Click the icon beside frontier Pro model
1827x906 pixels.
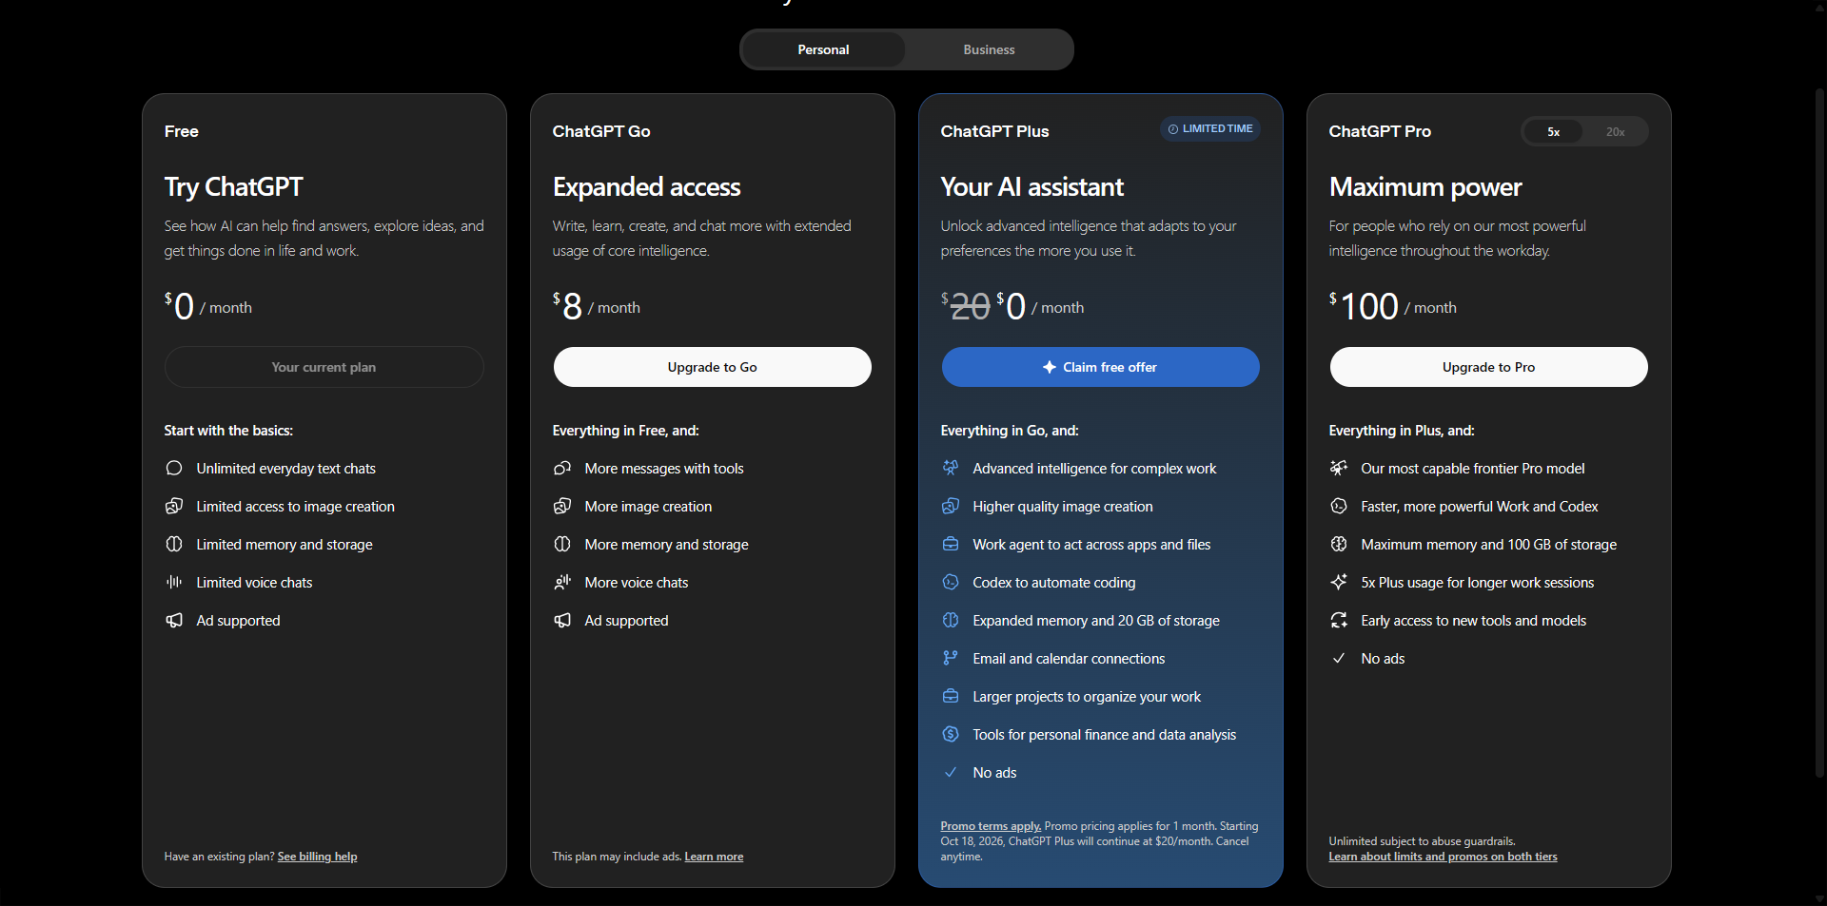coord(1339,468)
